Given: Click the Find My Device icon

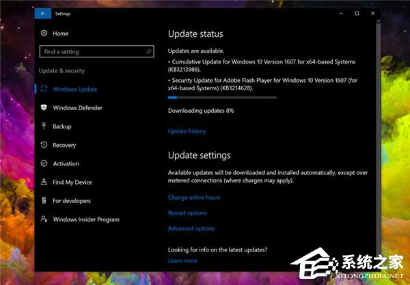Looking at the screenshot, I should tap(44, 182).
